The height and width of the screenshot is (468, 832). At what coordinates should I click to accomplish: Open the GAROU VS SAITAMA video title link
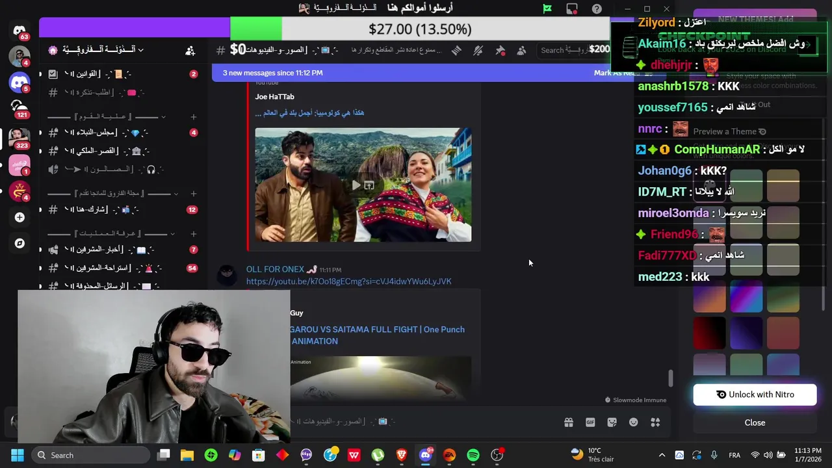[377, 335]
